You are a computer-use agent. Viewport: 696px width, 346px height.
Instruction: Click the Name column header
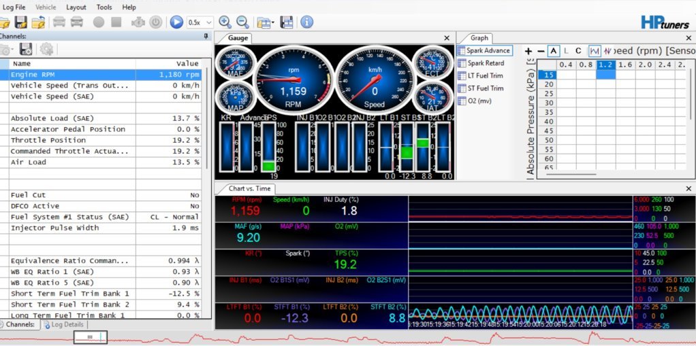[x=72, y=64]
